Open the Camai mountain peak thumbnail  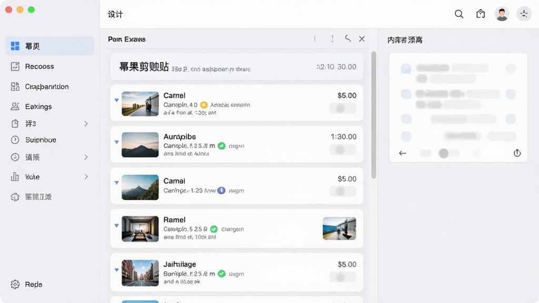click(x=140, y=187)
